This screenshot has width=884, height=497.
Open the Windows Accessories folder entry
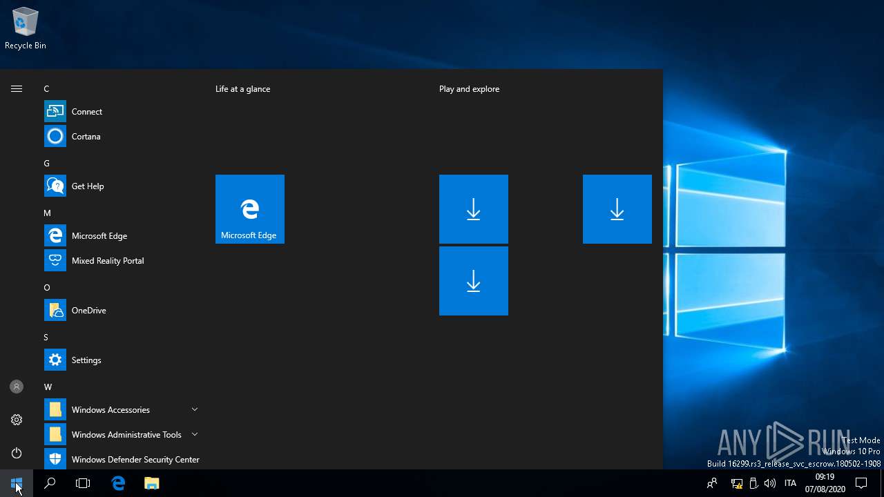[x=122, y=409]
